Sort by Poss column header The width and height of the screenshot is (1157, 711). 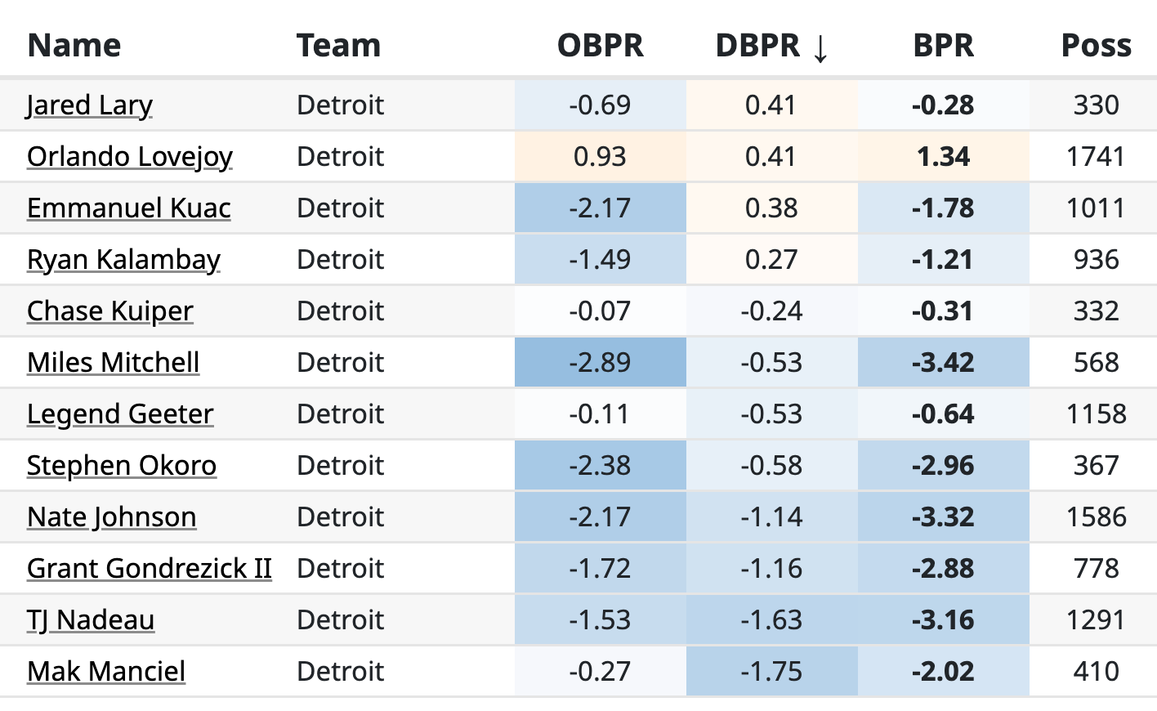[x=1096, y=46]
